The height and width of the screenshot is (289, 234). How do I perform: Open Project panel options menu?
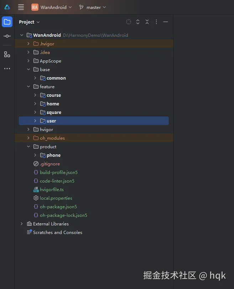[x=156, y=22]
